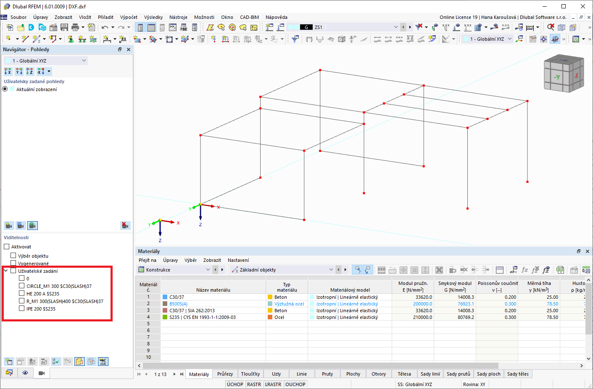Open the Soubor menu

click(x=18, y=17)
